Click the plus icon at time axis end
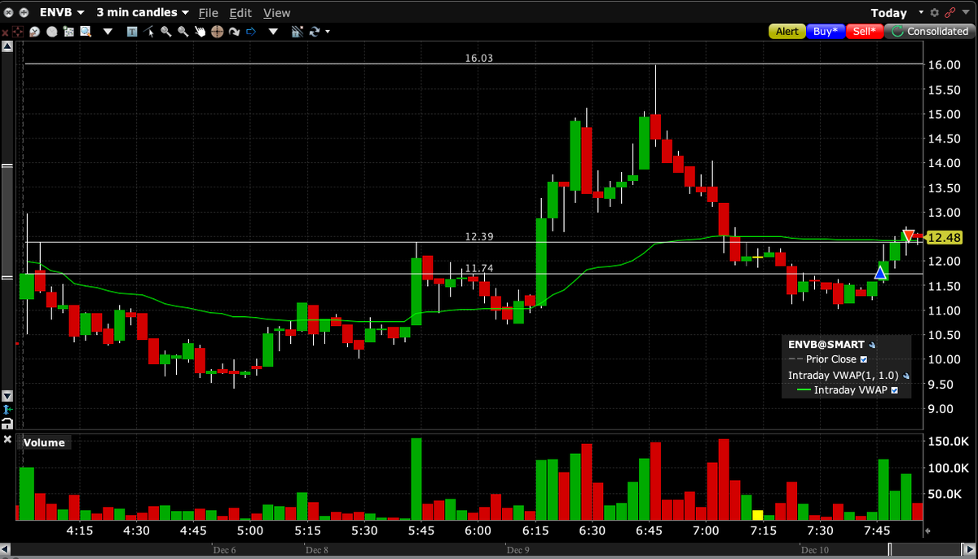This screenshot has height=559, width=978. tap(928, 530)
